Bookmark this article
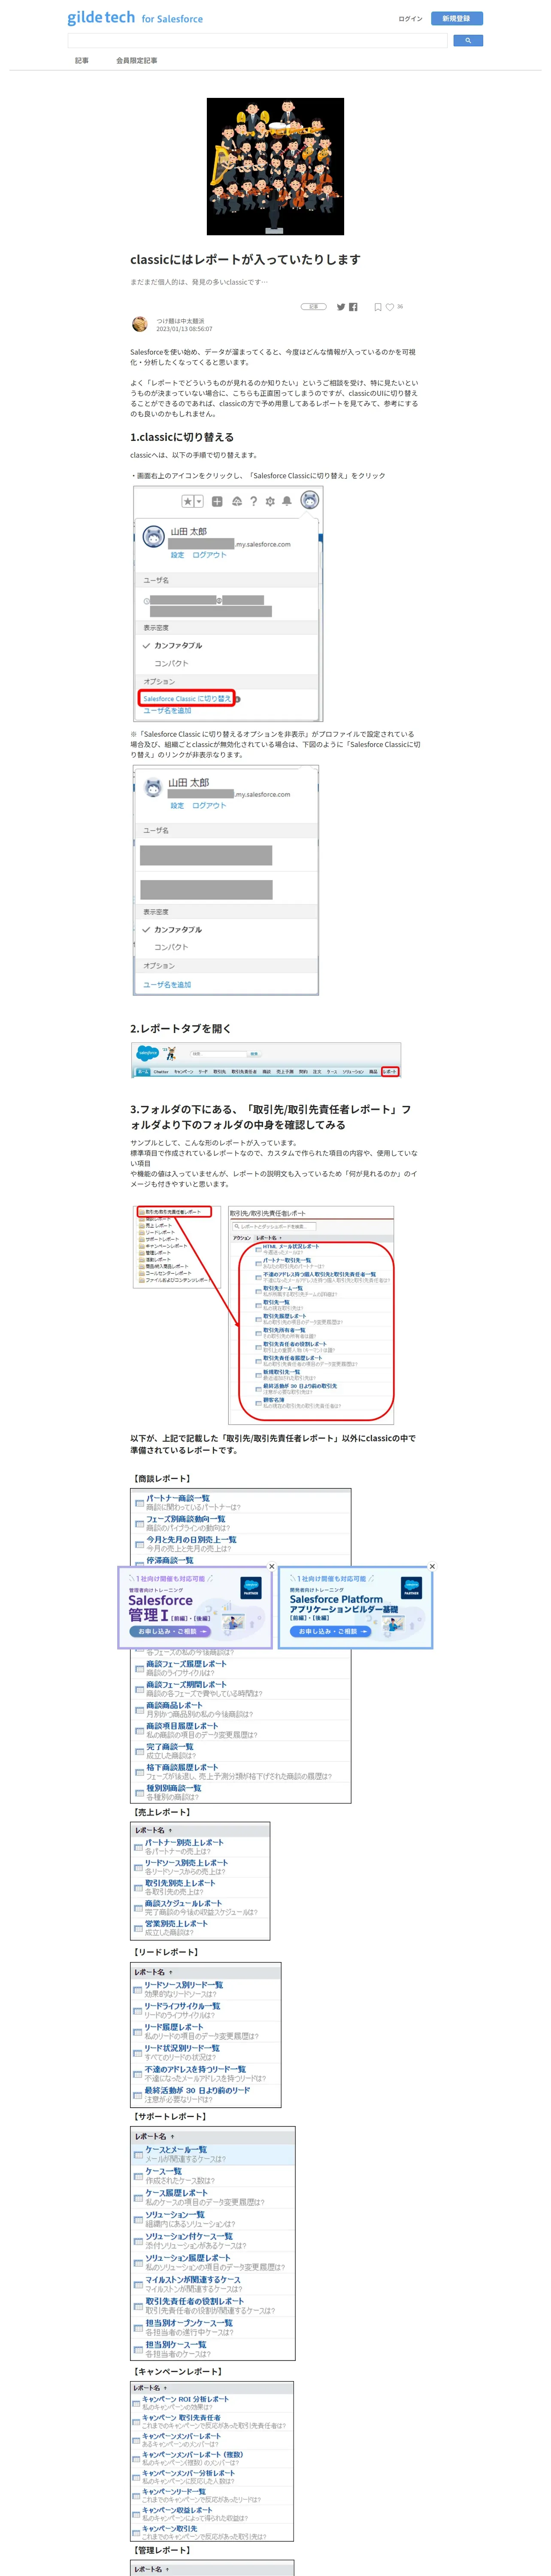Screen dimensions: 551x2576 point(378,307)
